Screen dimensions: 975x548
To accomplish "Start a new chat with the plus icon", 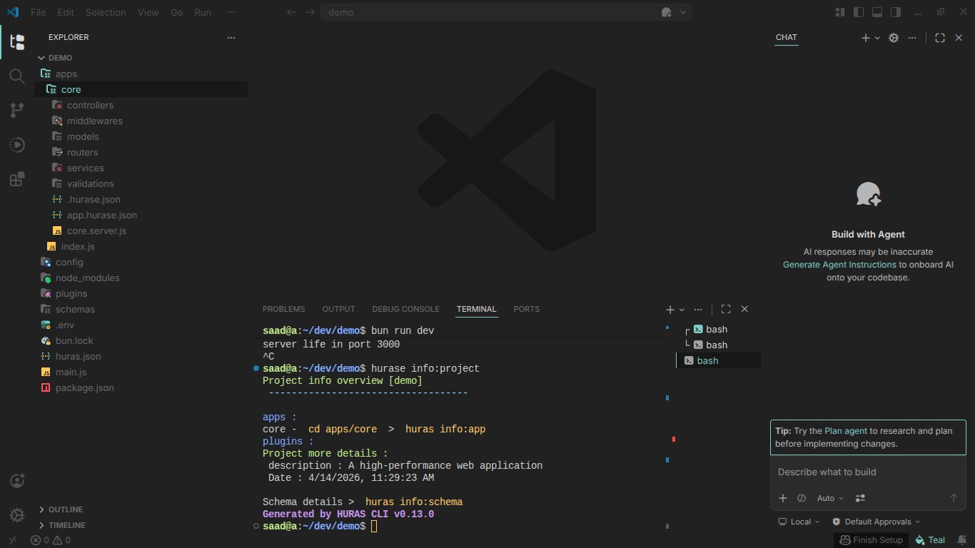I will tap(865, 38).
